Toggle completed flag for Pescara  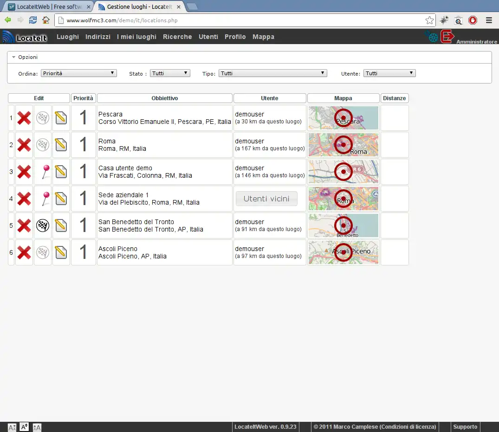coord(43,118)
